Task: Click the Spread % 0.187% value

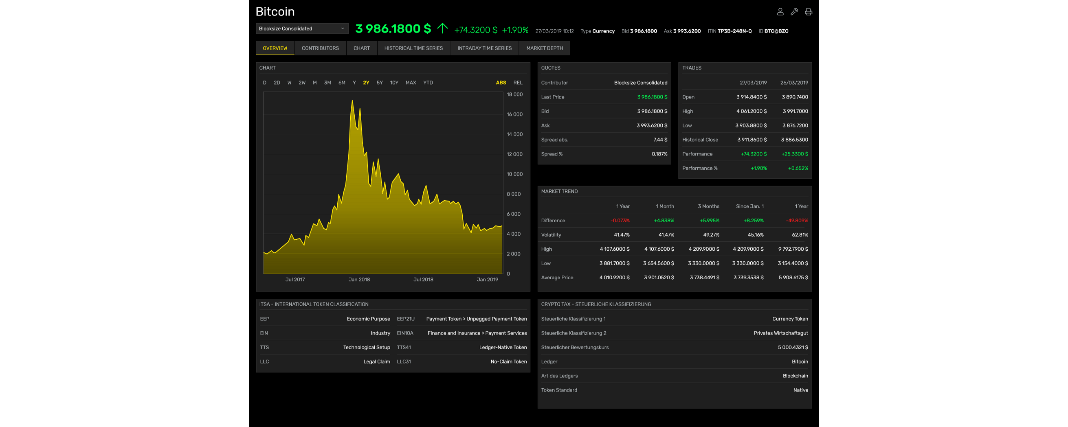Action: tap(659, 154)
